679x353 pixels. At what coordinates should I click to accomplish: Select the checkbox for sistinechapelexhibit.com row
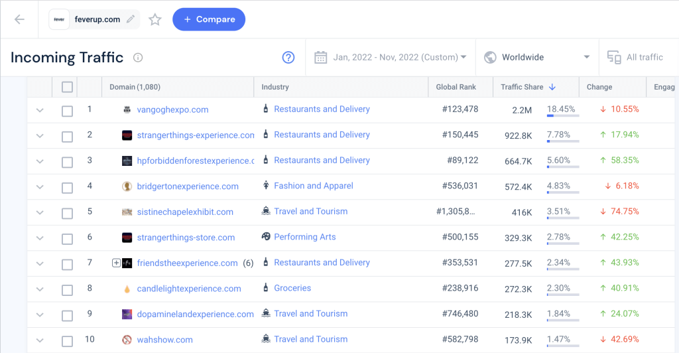[x=67, y=213]
